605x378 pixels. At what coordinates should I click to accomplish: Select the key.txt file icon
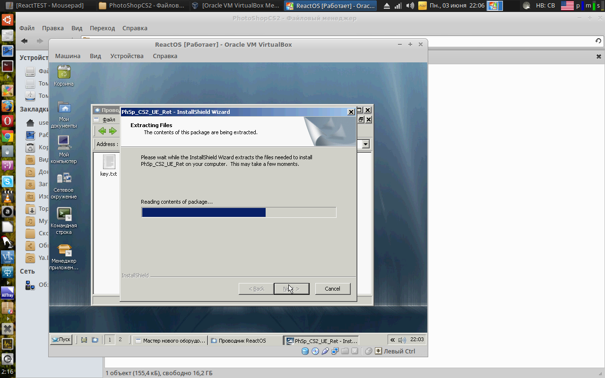(109, 166)
